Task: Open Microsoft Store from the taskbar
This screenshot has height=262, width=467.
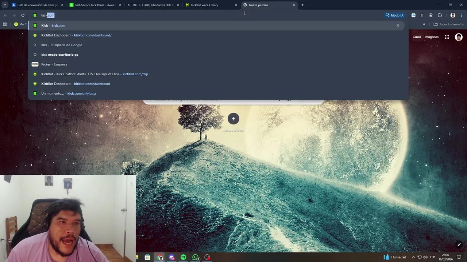Action: click(x=147, y=257)
